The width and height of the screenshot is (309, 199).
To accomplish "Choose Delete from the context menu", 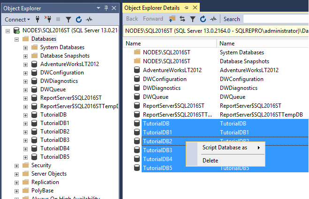I will (x=210, y=161).
